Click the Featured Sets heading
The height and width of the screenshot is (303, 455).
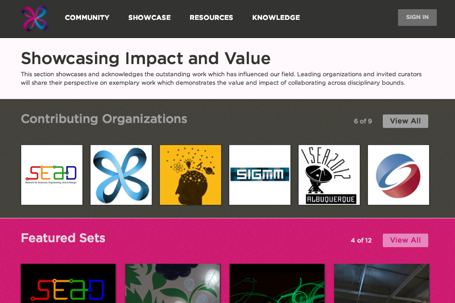63,238
